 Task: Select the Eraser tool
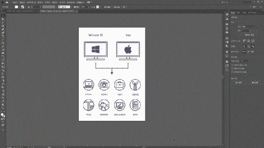click(x=3, y=53)
